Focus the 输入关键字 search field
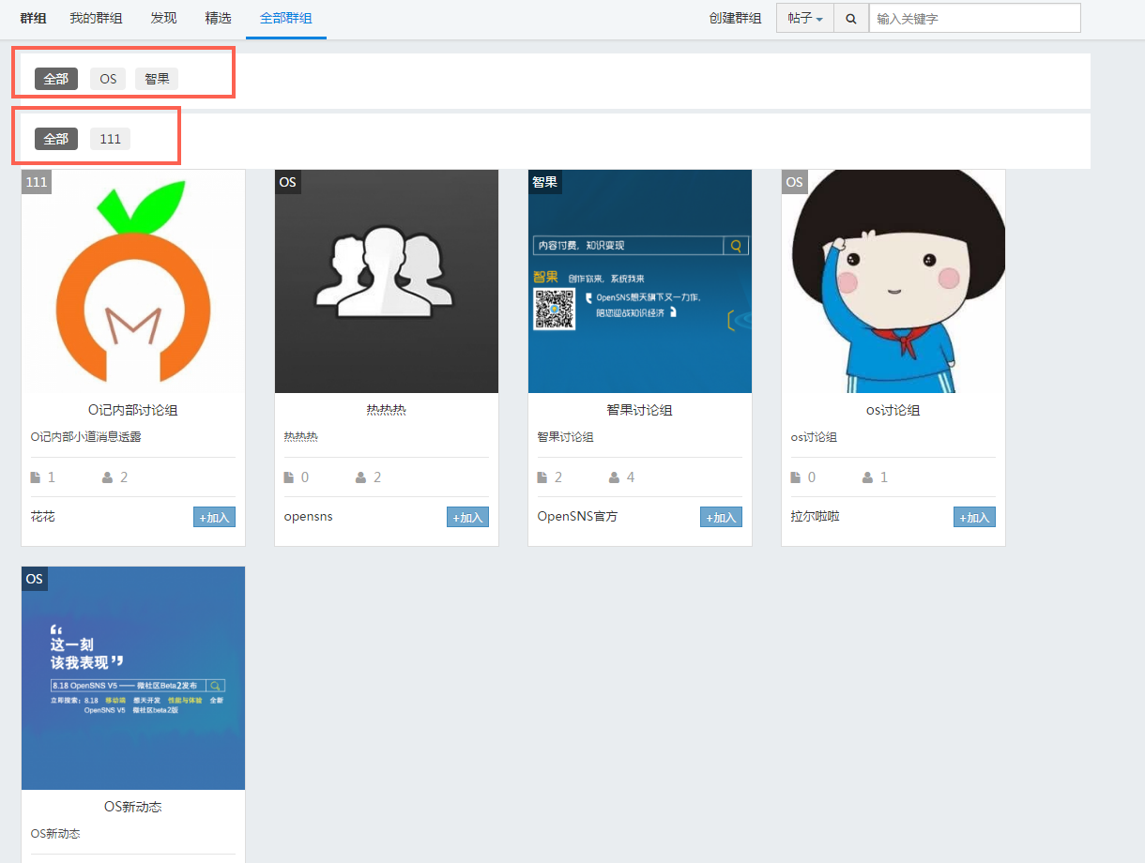 (974, 18)
